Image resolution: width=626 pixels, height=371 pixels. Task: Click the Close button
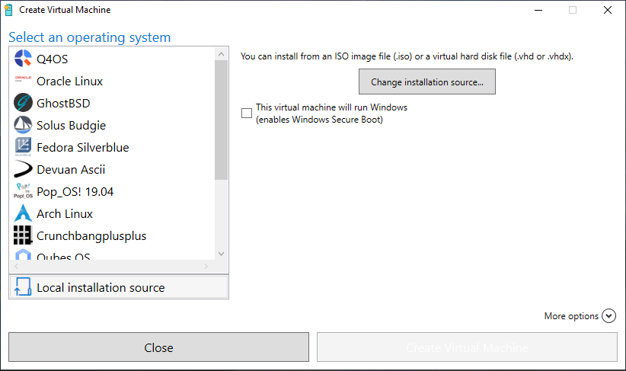pyautogui.click(x=158, y=347)
